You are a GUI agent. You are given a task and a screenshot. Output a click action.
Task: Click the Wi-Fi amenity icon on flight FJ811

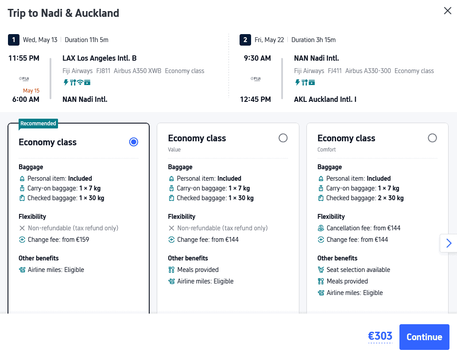click(80, 82)
